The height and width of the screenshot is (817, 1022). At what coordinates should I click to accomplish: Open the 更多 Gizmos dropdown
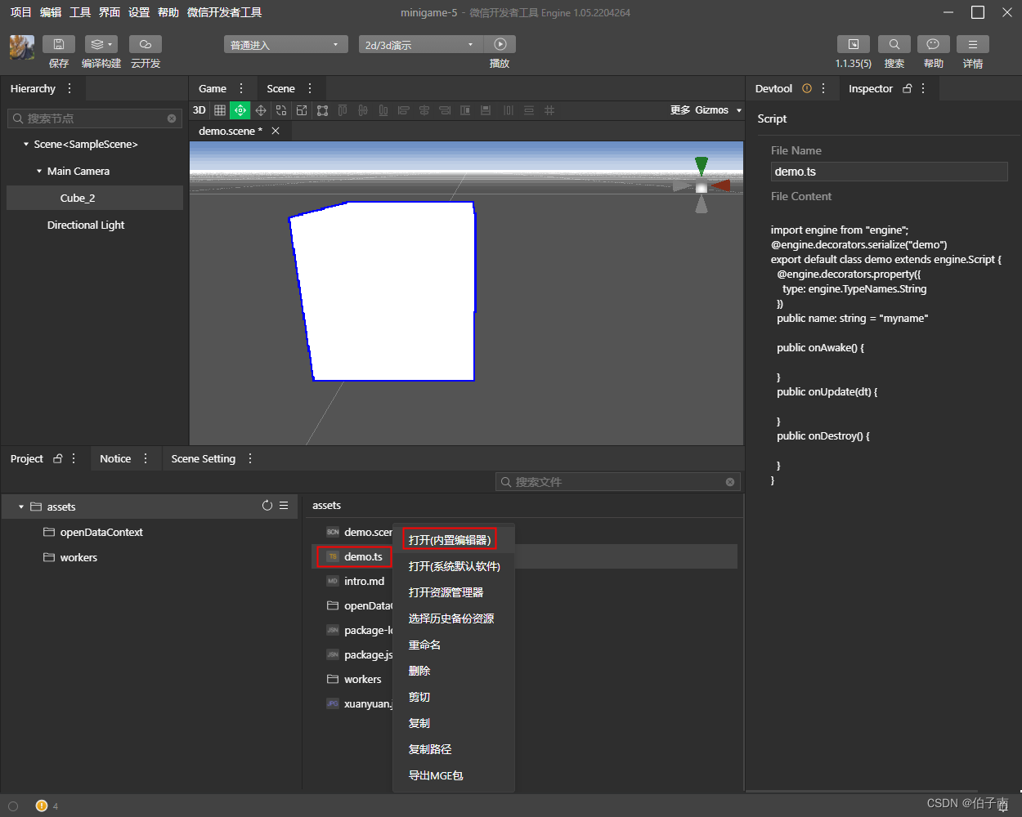pyautogui.click(x=706, y=110)
